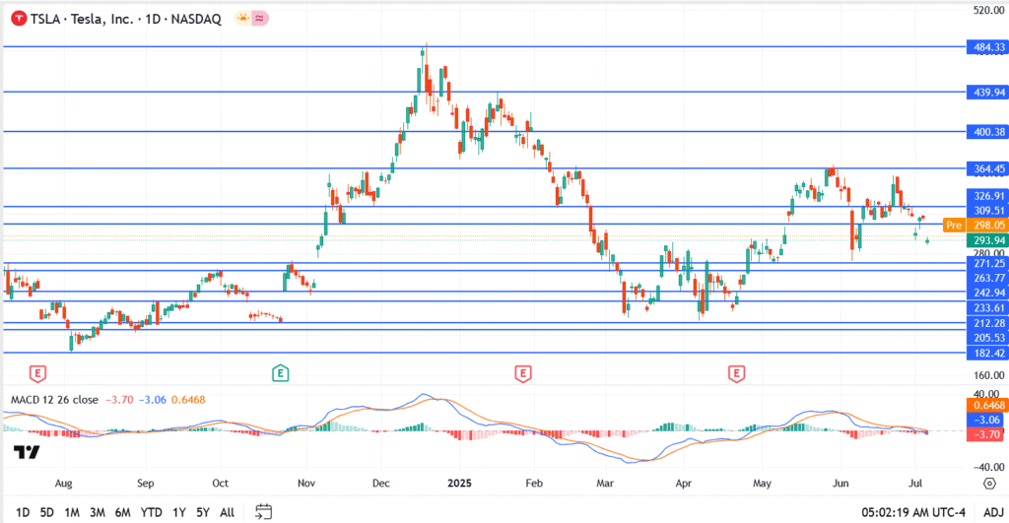Select the horizontal line at 484.33
Viewport: 1009px width, 523px height.
click(x=493, y=46)
